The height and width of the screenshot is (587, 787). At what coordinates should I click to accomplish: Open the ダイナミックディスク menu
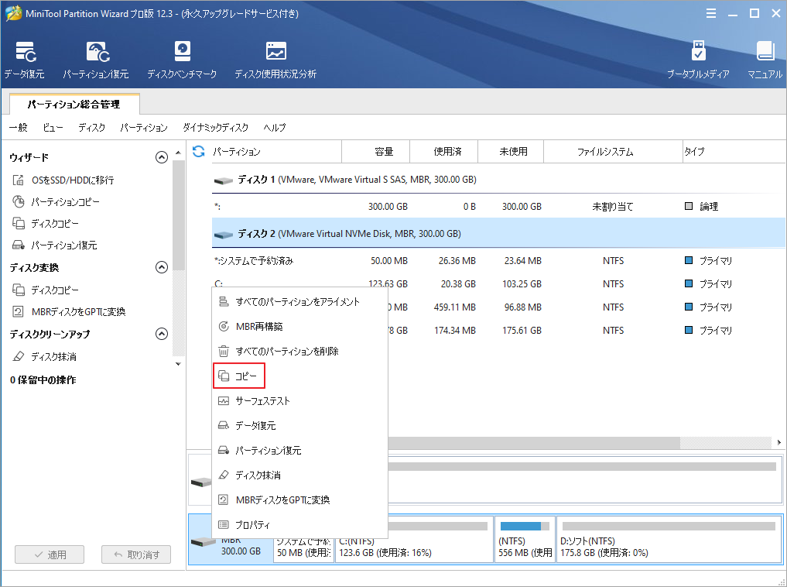(x=215, y=128)
